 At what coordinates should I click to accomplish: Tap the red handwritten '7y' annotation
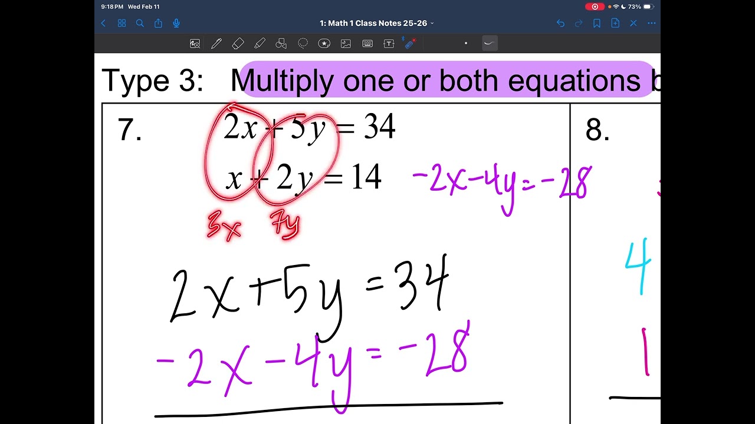pos(285,226)
